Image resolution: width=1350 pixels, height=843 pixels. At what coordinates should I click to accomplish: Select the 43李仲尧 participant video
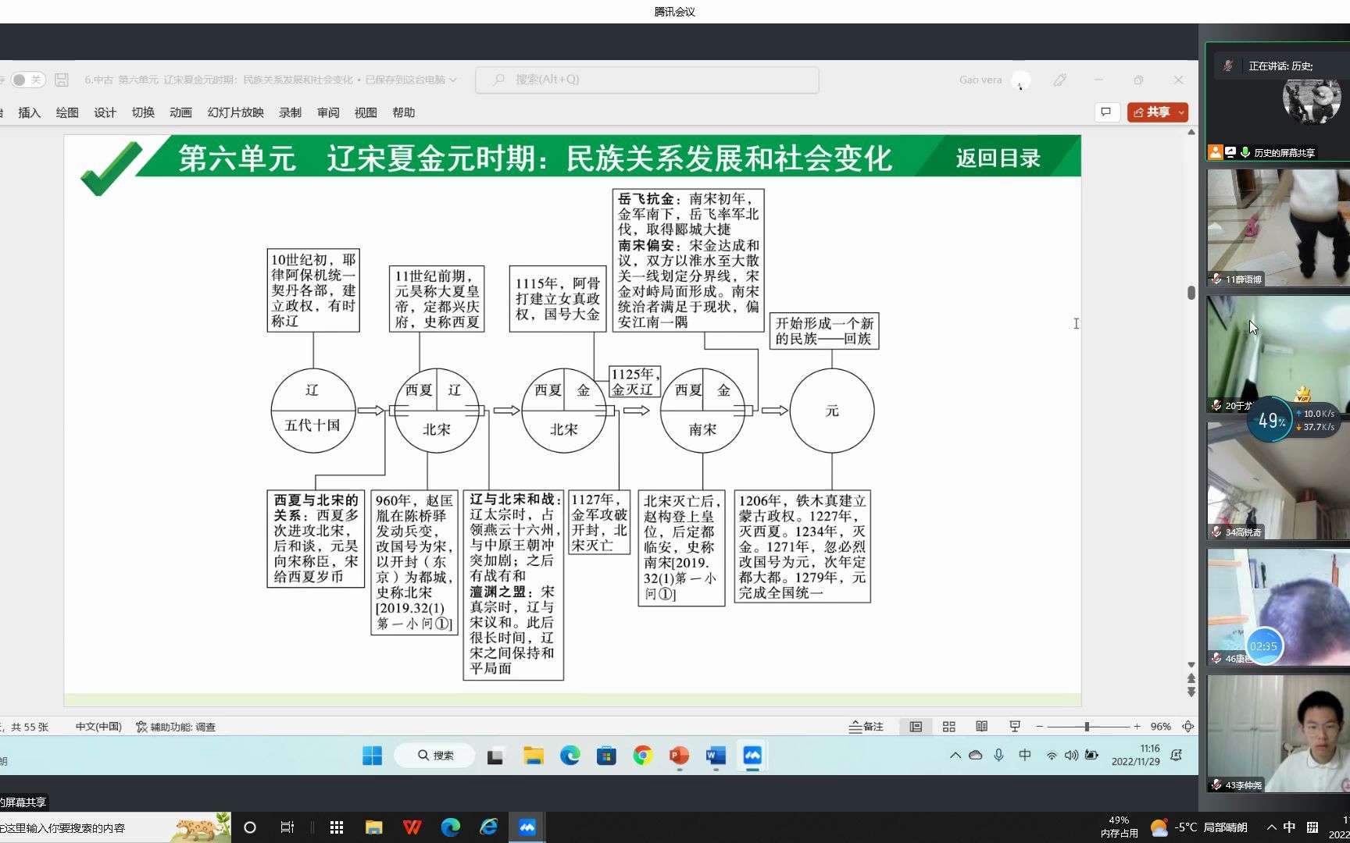click(1278, 734)
